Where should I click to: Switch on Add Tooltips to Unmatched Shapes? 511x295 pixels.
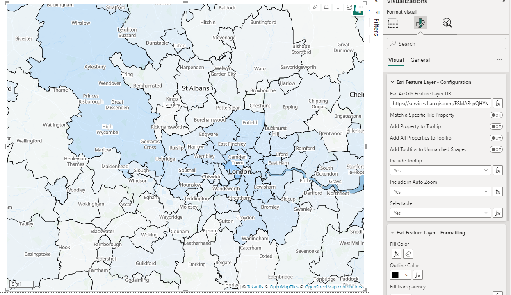[496, 150]
